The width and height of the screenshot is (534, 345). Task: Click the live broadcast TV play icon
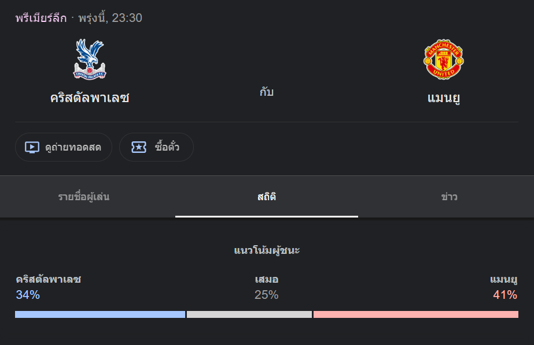click(32, 147)
